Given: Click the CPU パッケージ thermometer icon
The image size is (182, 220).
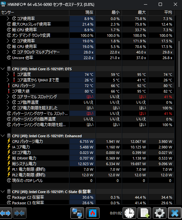Looking at the screenshot, I should (9, 86).
